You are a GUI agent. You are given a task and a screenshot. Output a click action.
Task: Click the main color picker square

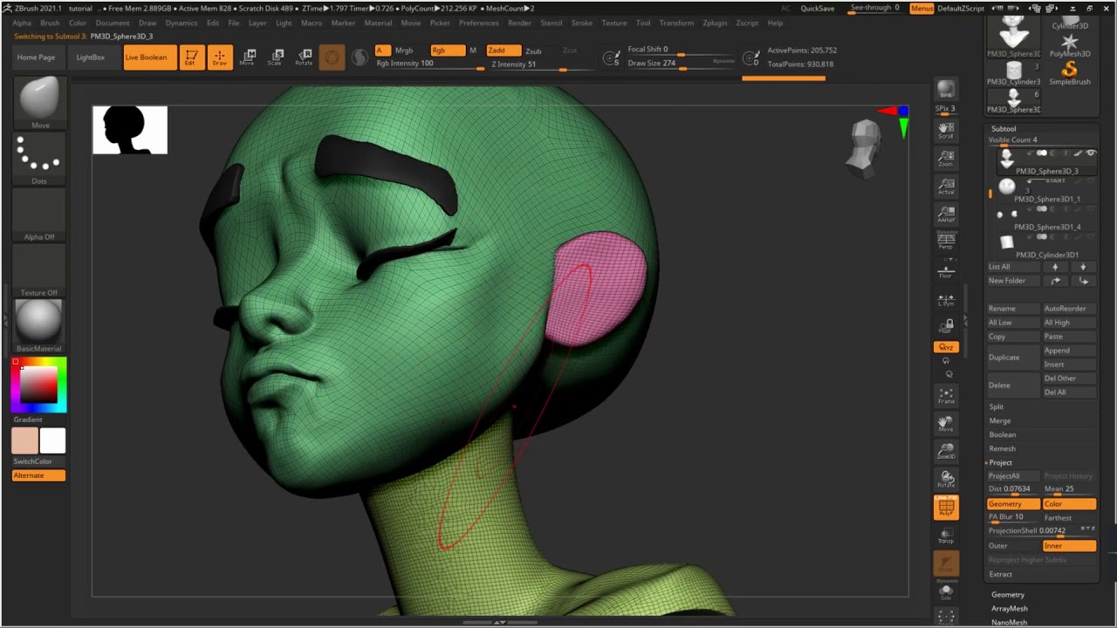(x=39, y=385)
